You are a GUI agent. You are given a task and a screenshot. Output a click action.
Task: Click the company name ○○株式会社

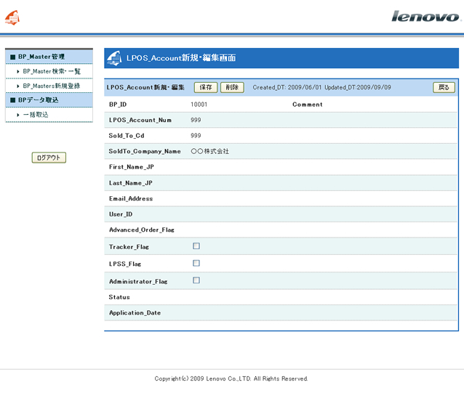coord(209,151)
